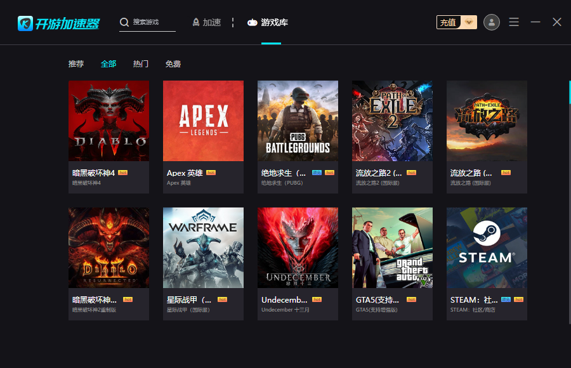Open the Path of Exile 2 cover
This screenshot has height=368, width=571.
tap(392, 121)
